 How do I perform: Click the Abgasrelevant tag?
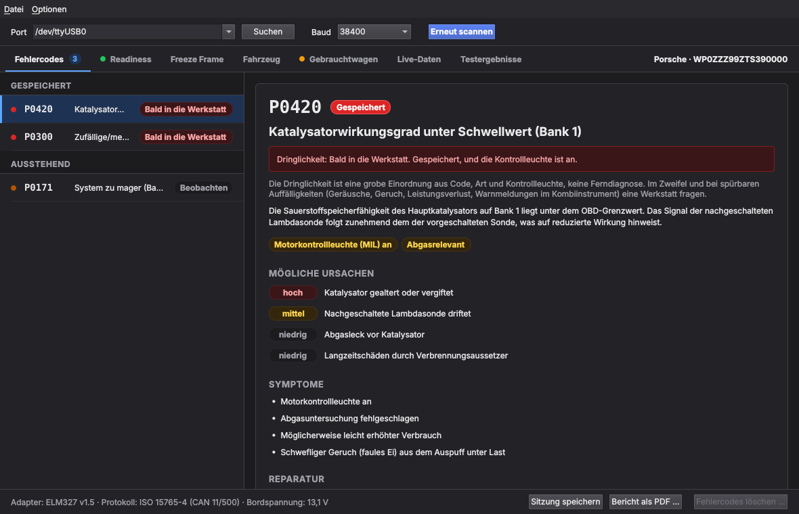pyautogui.click(x=435, y=245)
